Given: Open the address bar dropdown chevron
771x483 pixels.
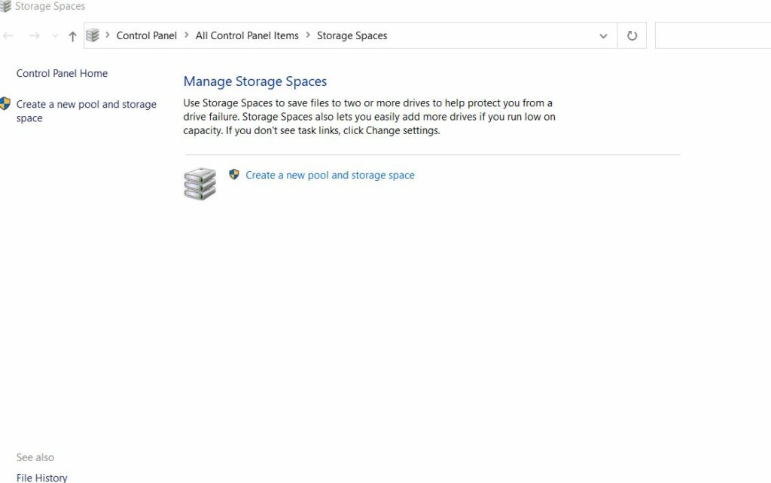Looking at the screenshot, I should pos(602,35).
